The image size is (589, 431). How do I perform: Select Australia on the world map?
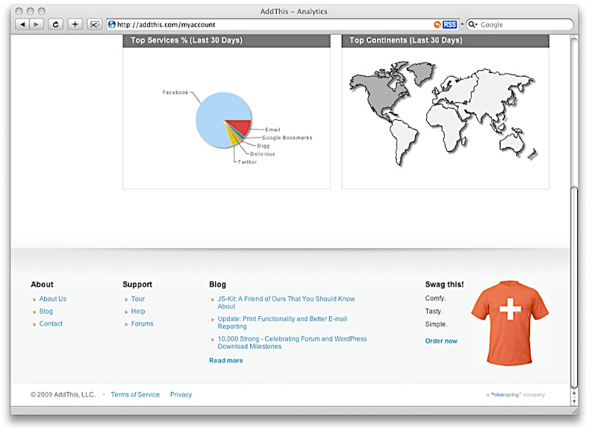point(512,142)
